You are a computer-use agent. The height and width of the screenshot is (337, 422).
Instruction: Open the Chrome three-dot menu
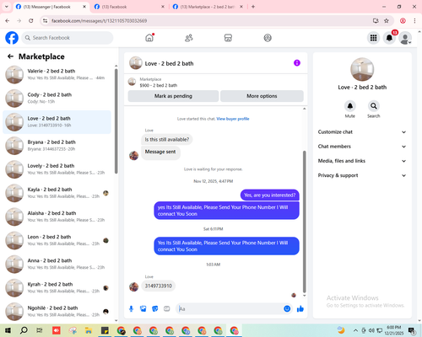tap(414, 20)
